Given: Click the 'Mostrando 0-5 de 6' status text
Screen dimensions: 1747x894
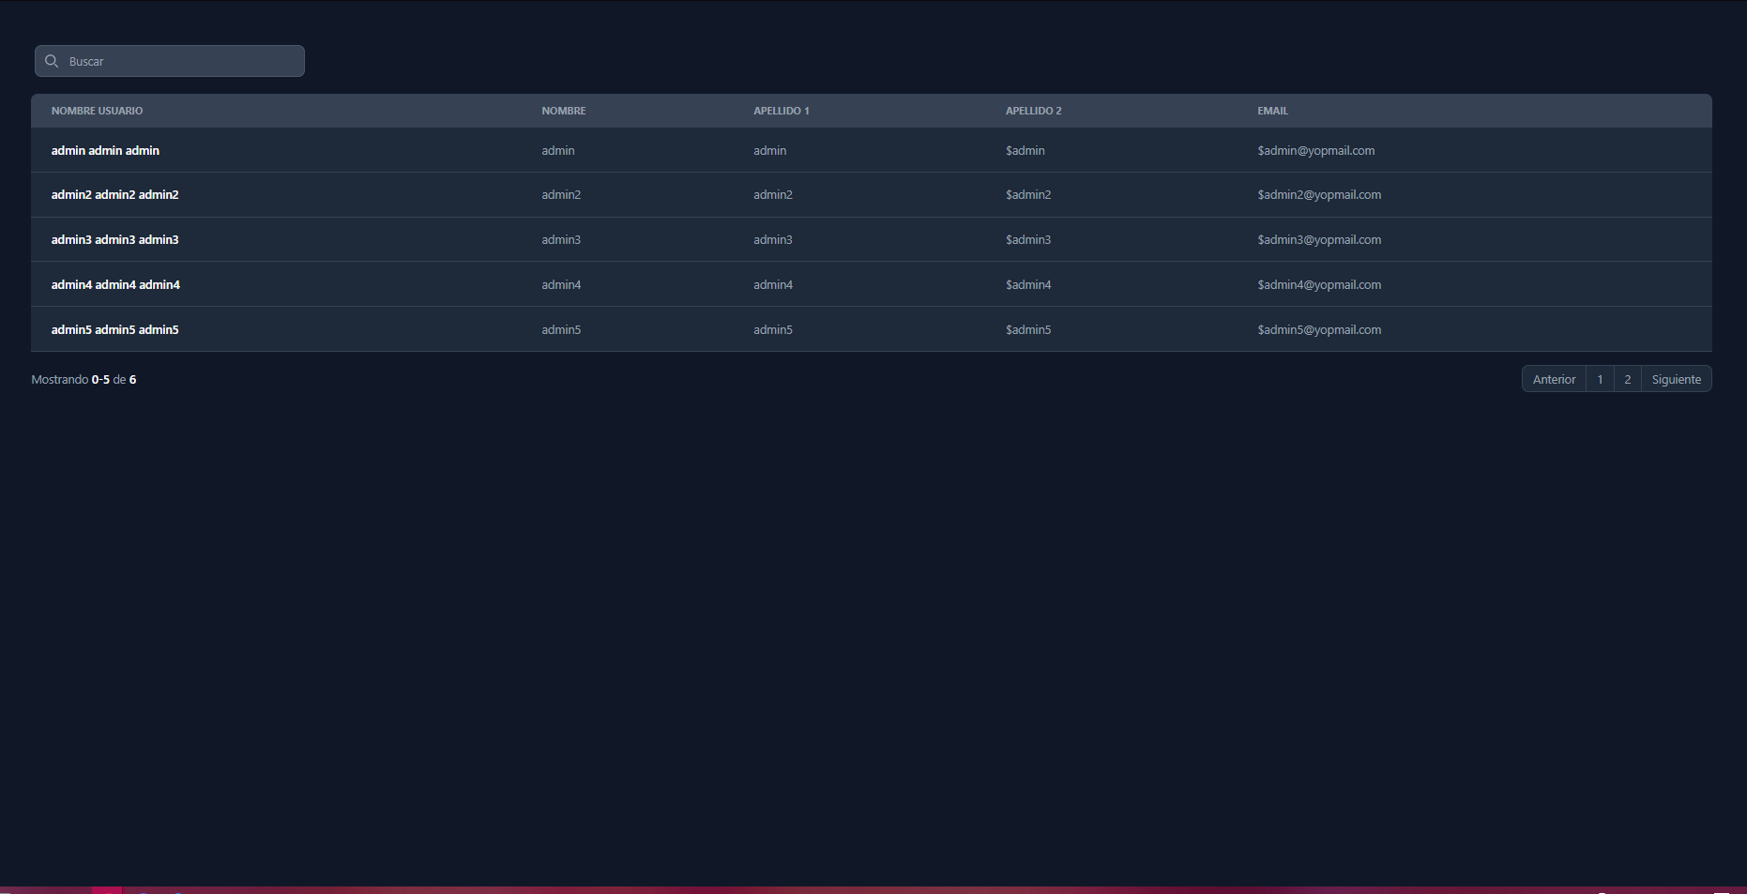Looking at the screenshot, I should (x=84, y=379).
